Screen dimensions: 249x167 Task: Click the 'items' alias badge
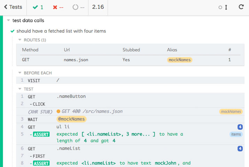point(236,134)
